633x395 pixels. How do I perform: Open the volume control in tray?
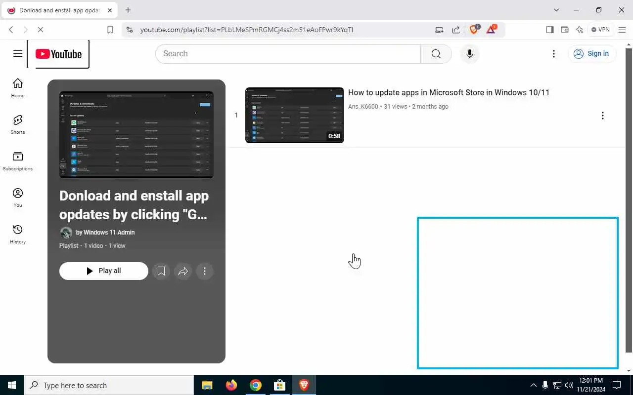[x=569, y=385]
